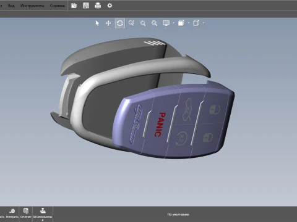Click the Измерить measure button

pyautogui.click(x=12, y=213)
